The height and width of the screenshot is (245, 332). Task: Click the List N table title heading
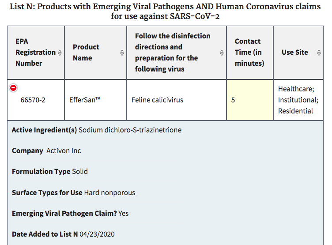166,12
